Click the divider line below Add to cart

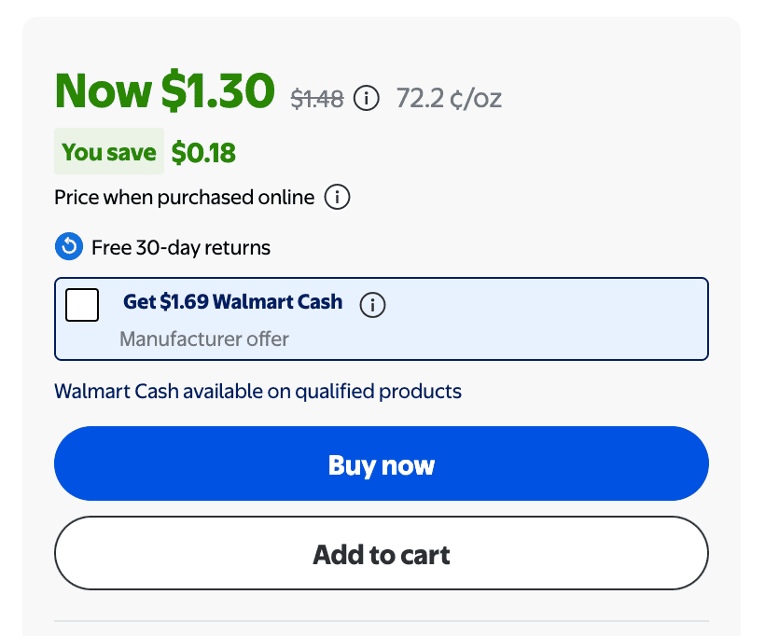(382, 620)
